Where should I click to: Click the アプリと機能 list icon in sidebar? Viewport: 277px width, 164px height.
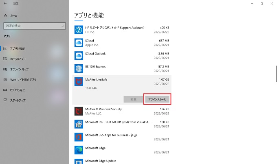point(5,48)
